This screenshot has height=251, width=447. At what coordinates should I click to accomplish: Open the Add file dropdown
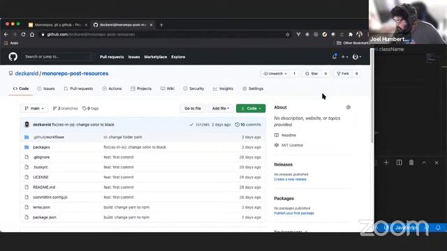221,109
